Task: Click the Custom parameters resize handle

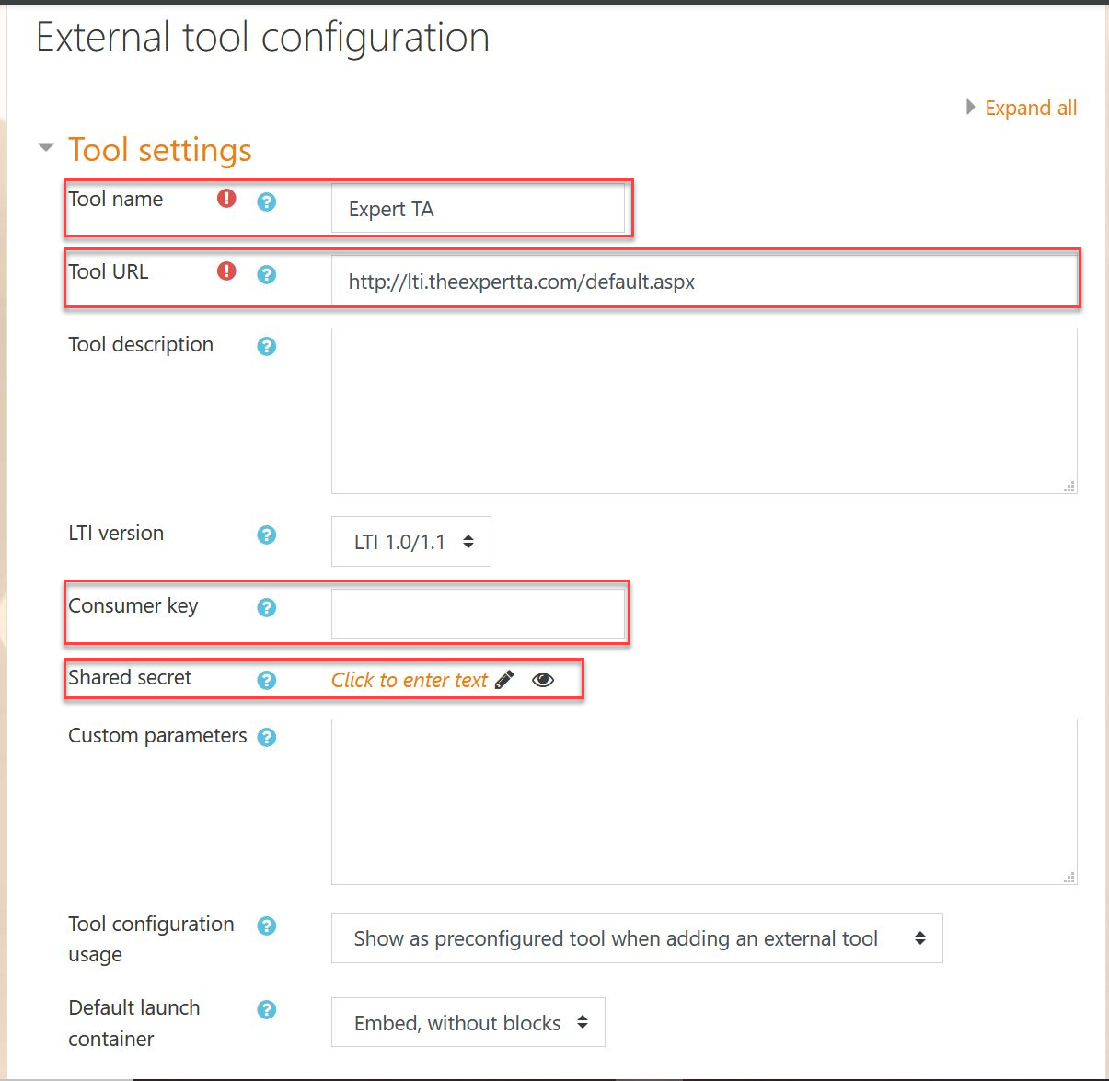Action: tap(1069, 877)
